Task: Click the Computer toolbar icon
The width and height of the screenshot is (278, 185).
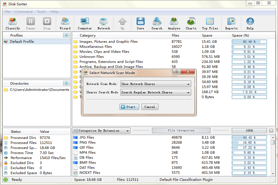Action: (x=85, y=23)
